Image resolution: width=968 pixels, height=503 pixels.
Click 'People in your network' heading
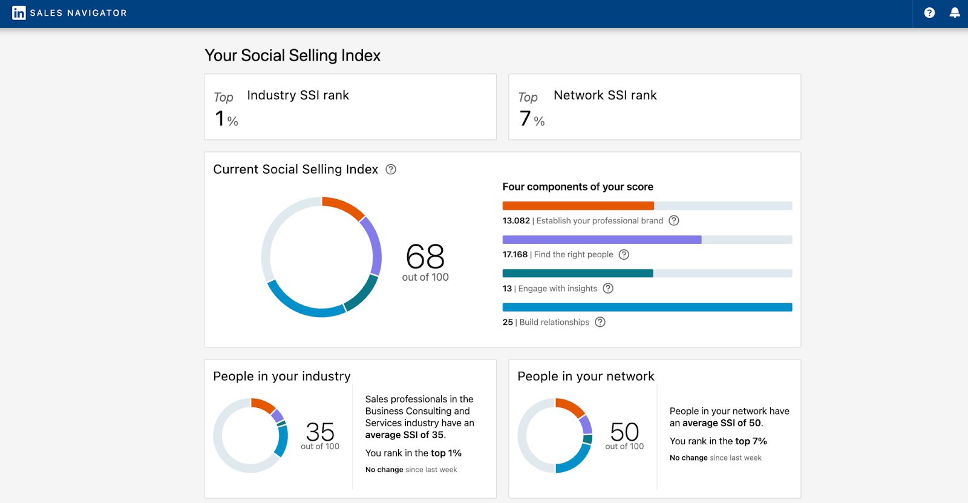point(586,376)
